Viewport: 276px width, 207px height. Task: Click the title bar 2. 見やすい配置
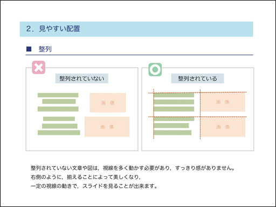tap(136, 29)
